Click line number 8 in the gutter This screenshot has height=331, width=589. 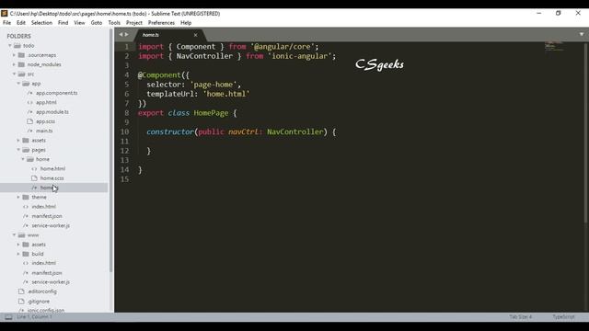(x=127, y=113)
